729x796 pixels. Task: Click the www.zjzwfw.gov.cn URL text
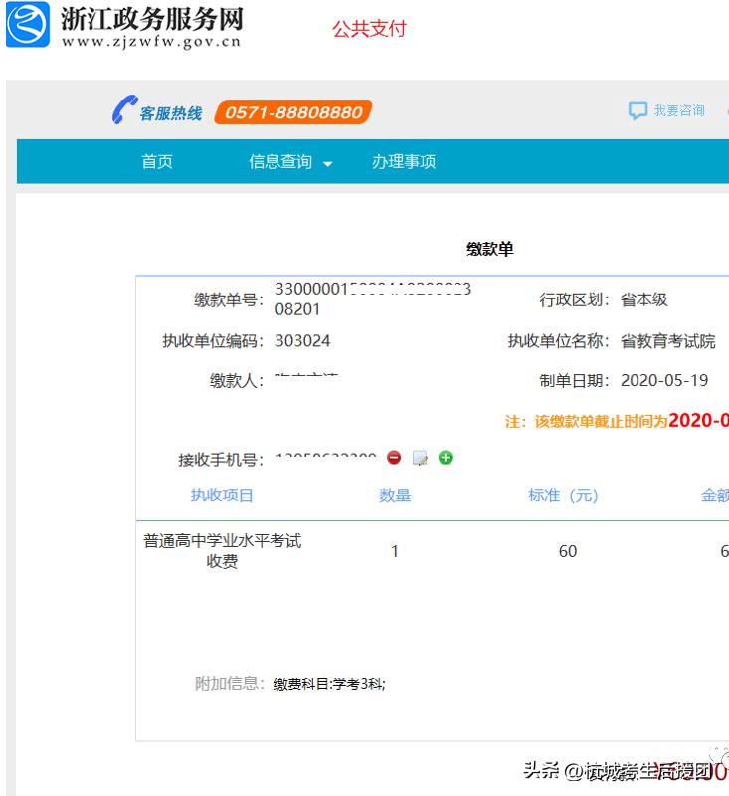(x=150, y=41)
